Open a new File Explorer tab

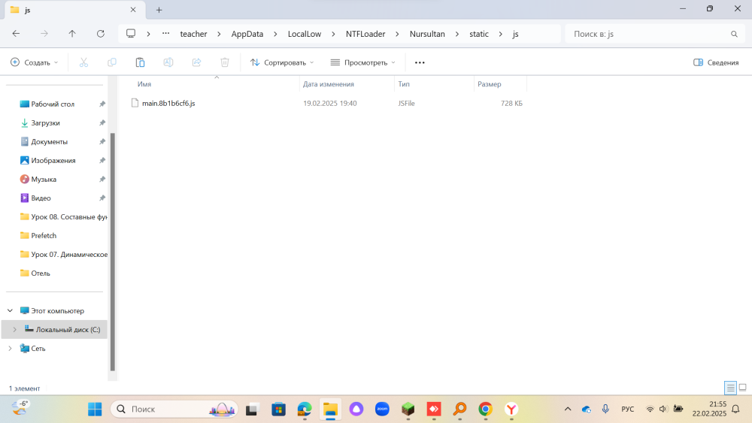159,10
